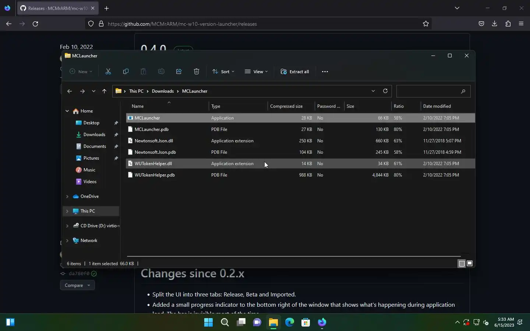
Task: Click the Rename icon in Explorer toolbar
Action: pos(161,72)
